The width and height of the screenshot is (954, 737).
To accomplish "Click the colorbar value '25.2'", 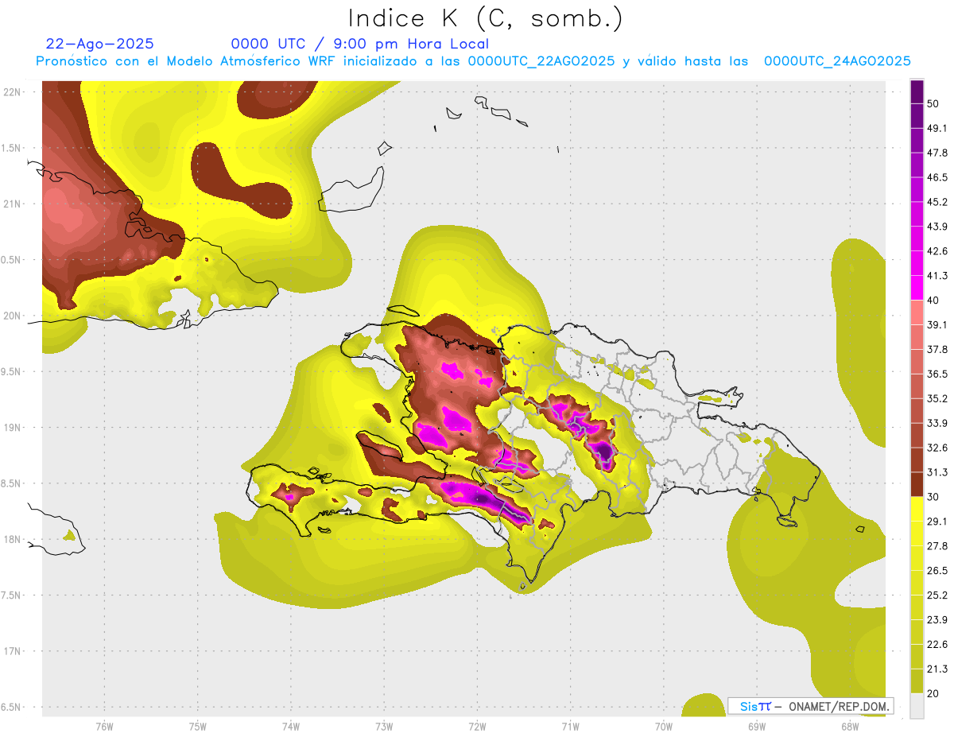I will click(x=937, y=595).
